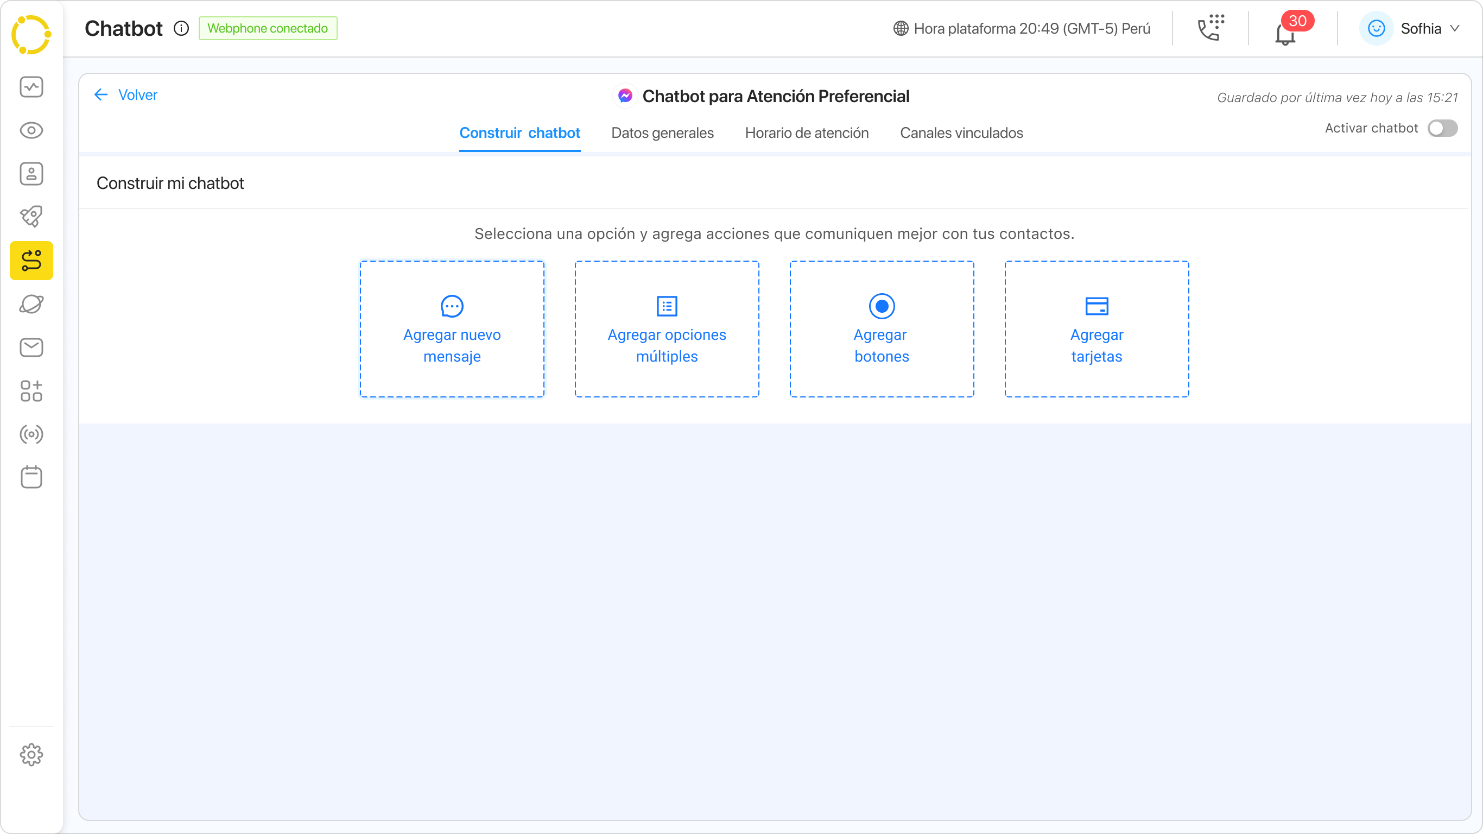
Task: Click the Sofhia smiley avatar
Action: point(1376,28)
